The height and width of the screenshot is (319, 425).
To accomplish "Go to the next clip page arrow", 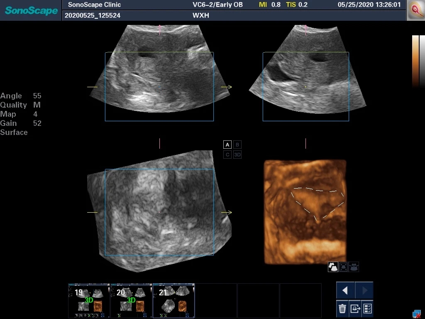I will [364, 290].
